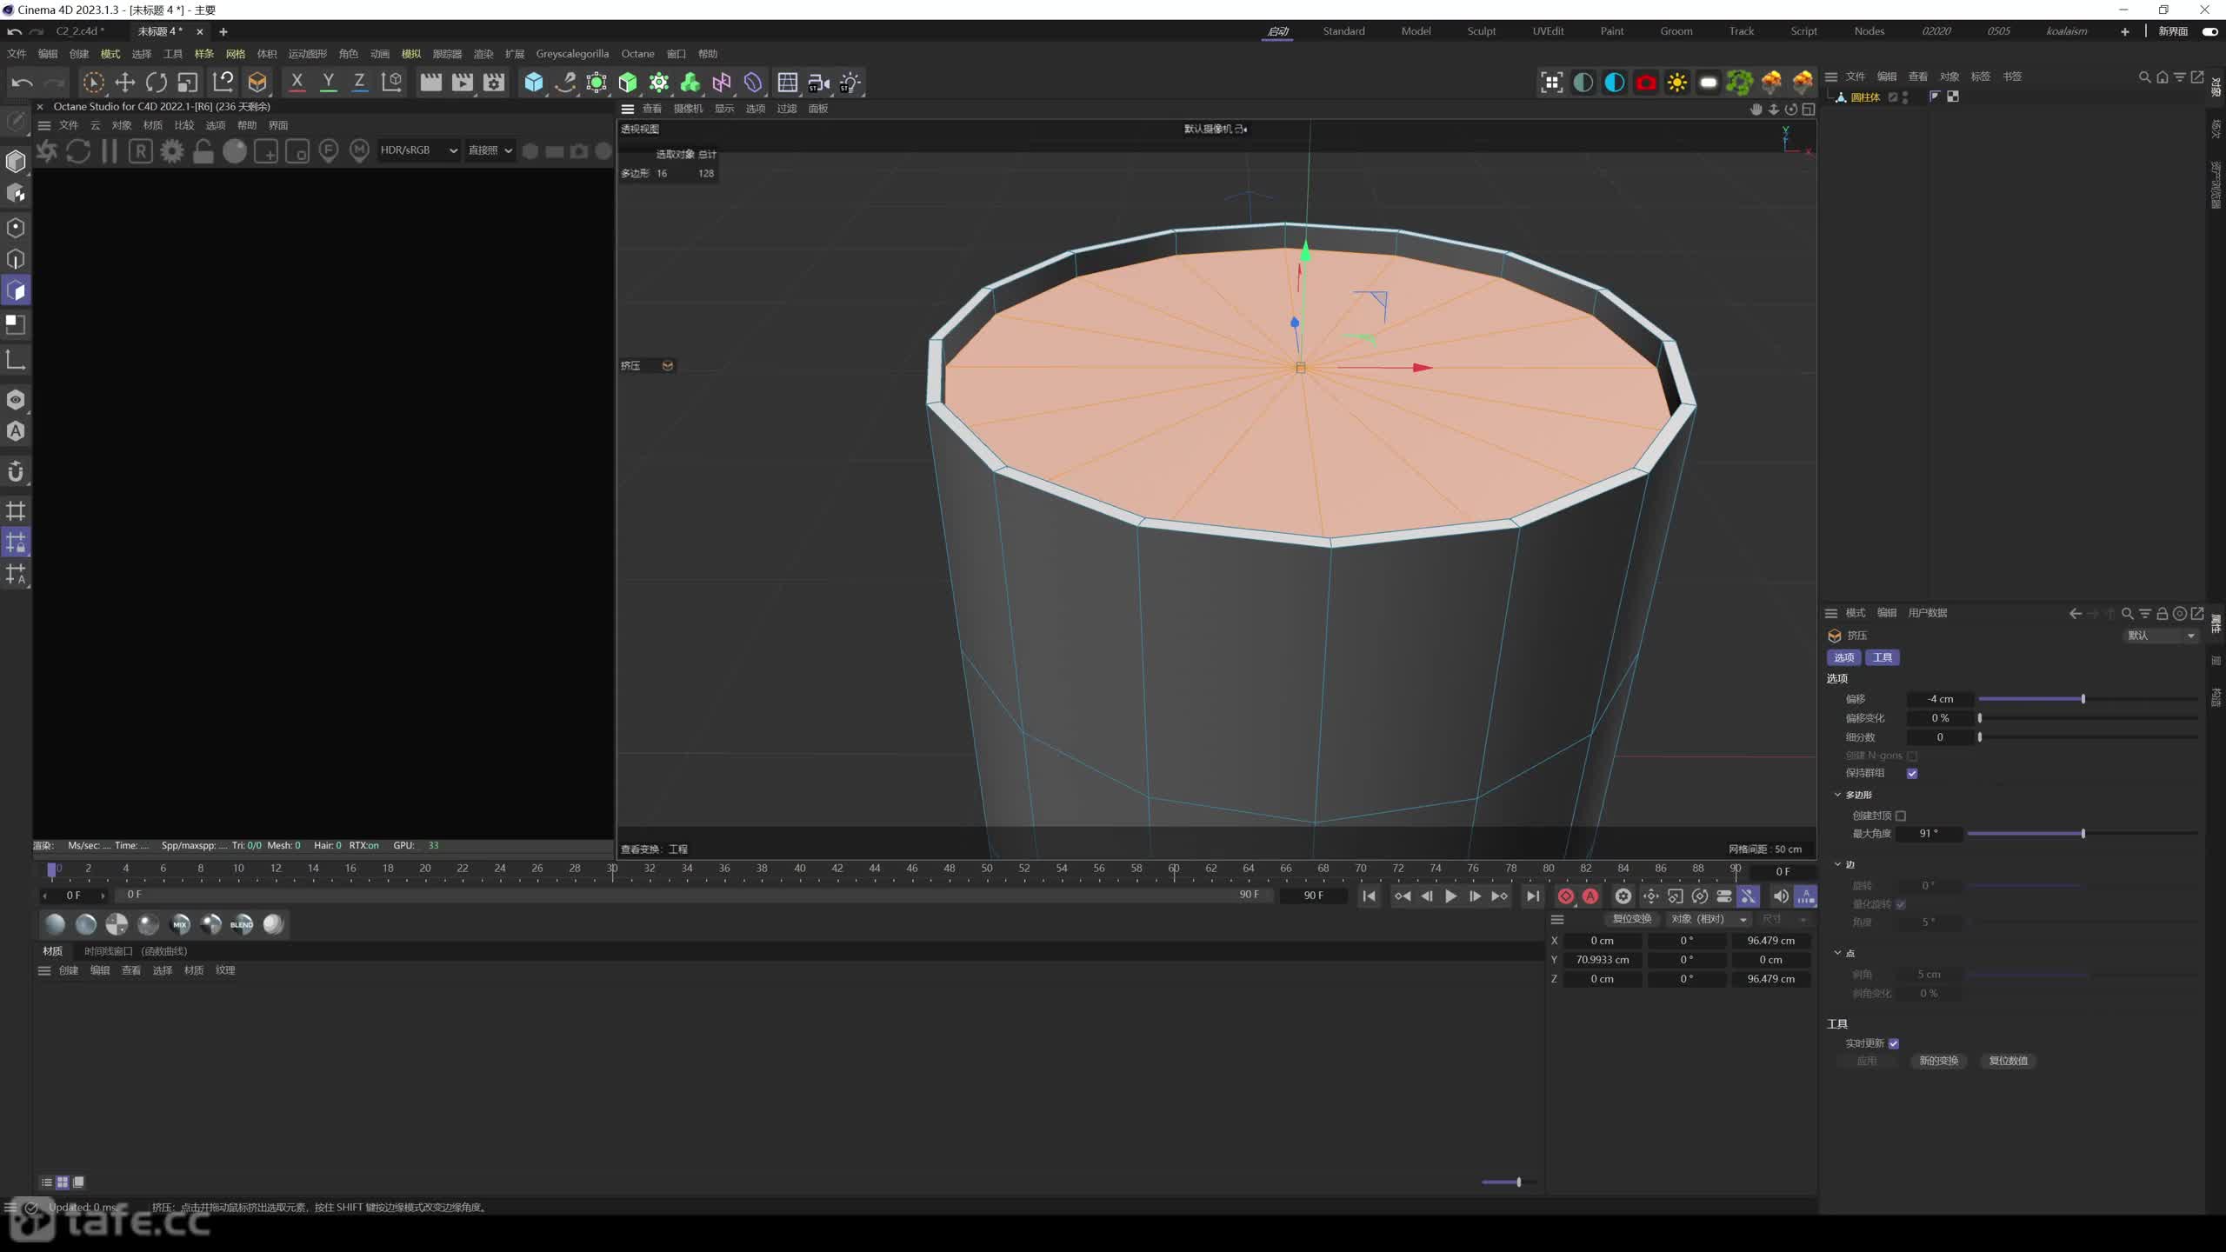The height and width of the screenshot is (1252, 2226).
Task: Go to end of animation
Action: pos(1533,896)
